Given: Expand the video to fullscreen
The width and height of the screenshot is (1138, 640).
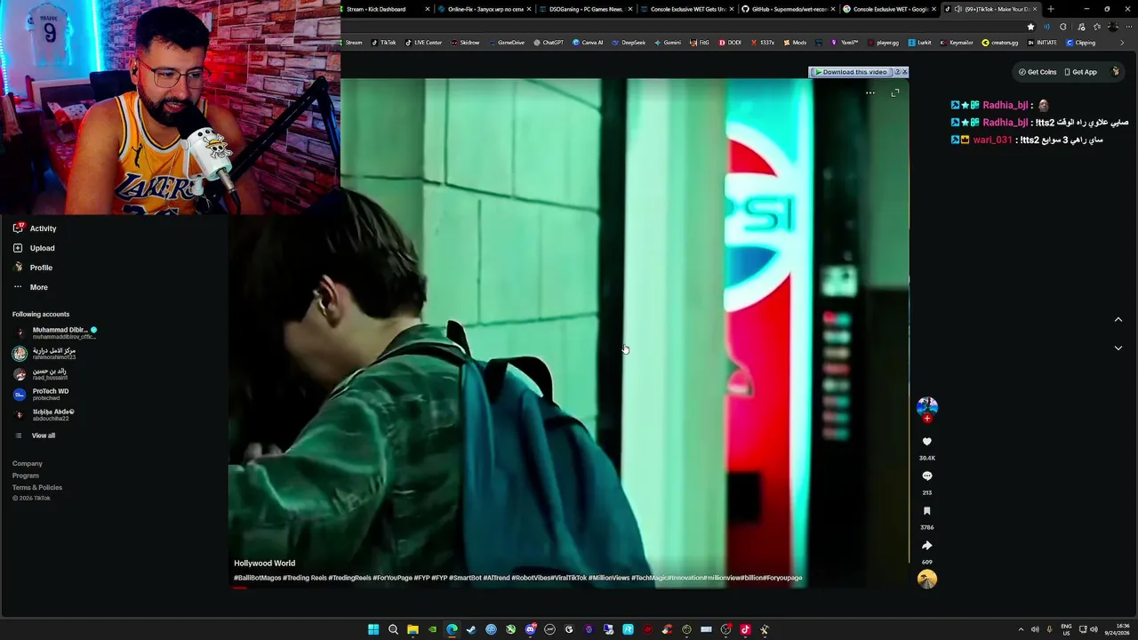Looking at the screenshot, I should [x=895, y=92].
